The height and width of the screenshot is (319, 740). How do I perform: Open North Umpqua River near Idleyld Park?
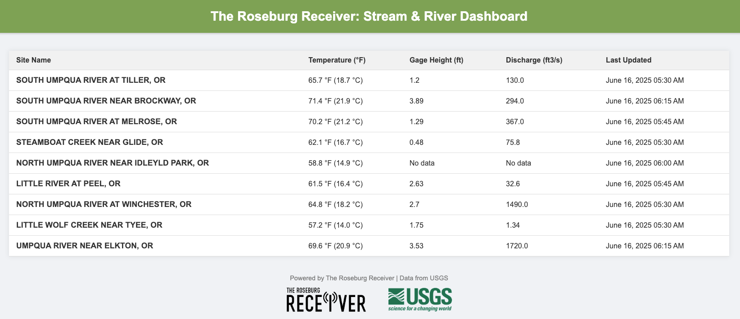113,163
